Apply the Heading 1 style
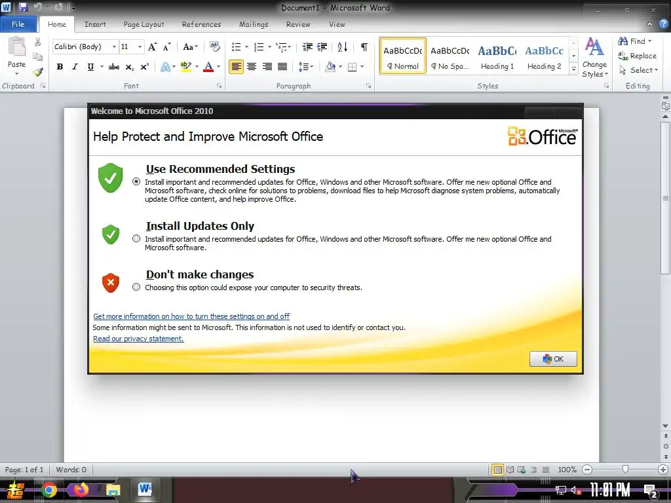This screenshot has width=671, height=503. tap(497, 56)
